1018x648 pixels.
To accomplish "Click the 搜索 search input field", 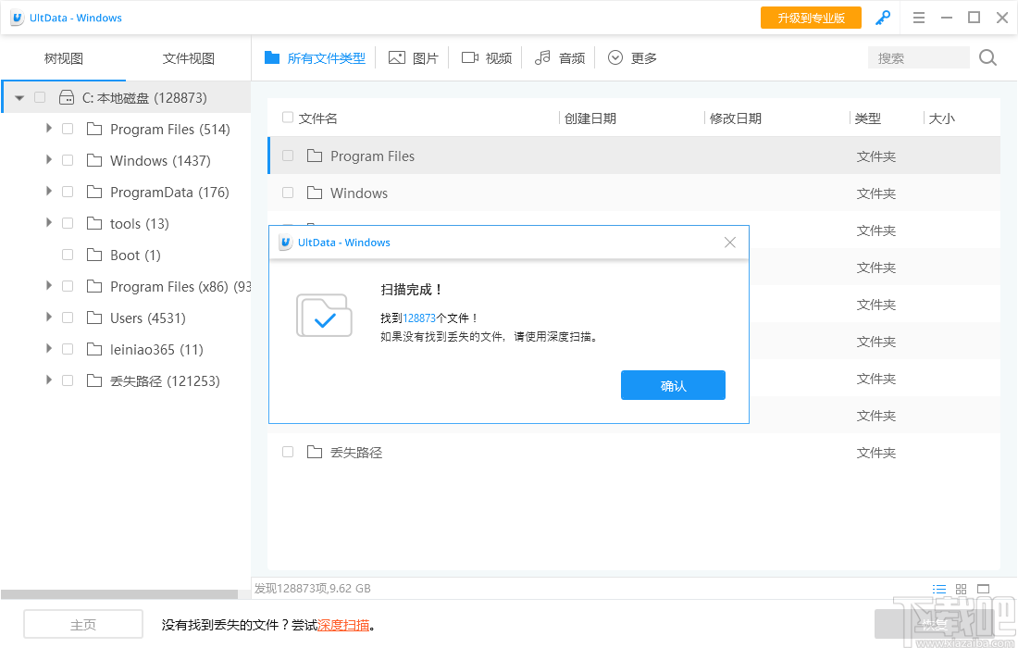I will [919, 57].
